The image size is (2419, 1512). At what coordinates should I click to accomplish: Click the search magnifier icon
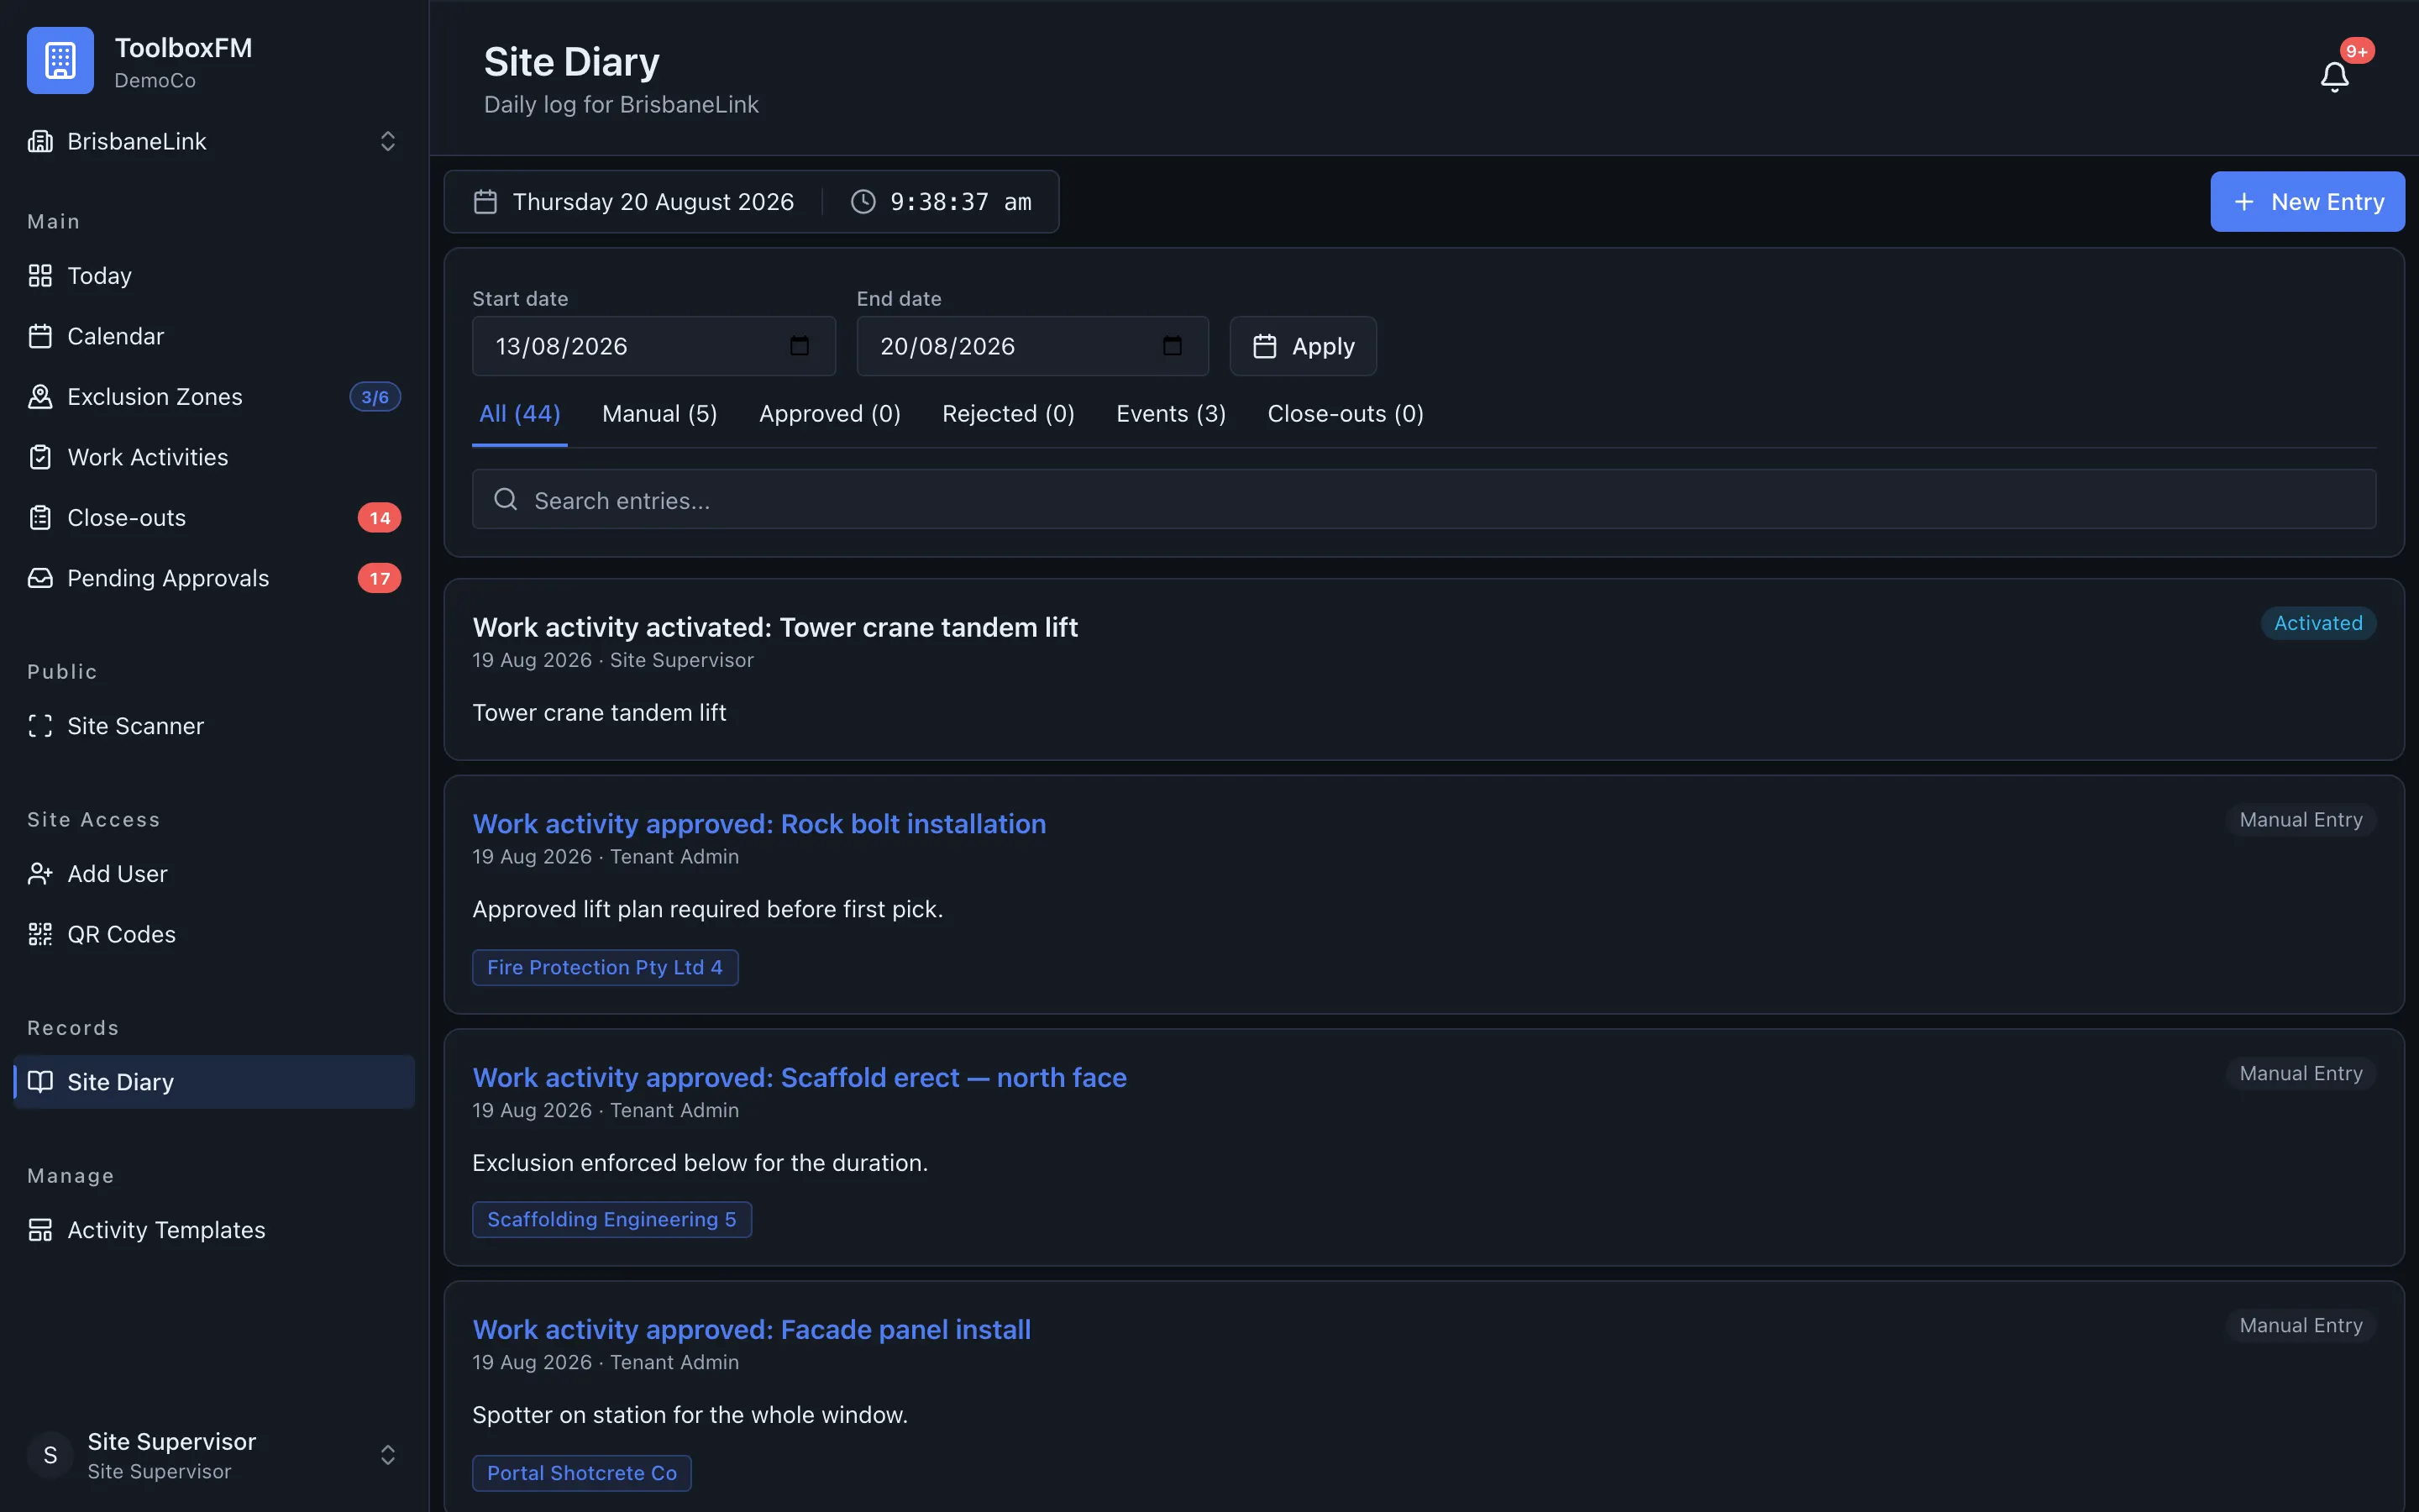point(506,499)
